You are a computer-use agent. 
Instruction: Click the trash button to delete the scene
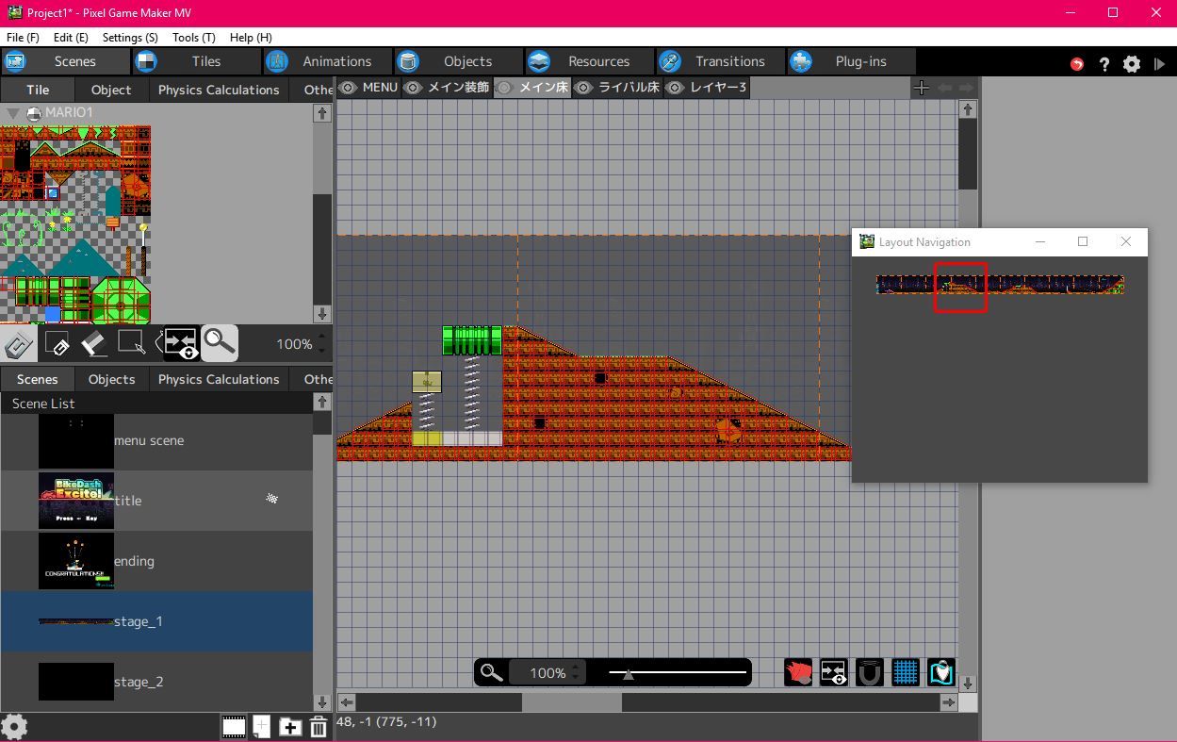(319, 727)
